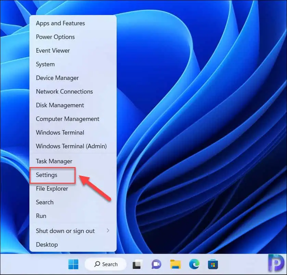Click Shut down or sign out
The height and width of the screenshot is (275, 287).
coord(73,231)
